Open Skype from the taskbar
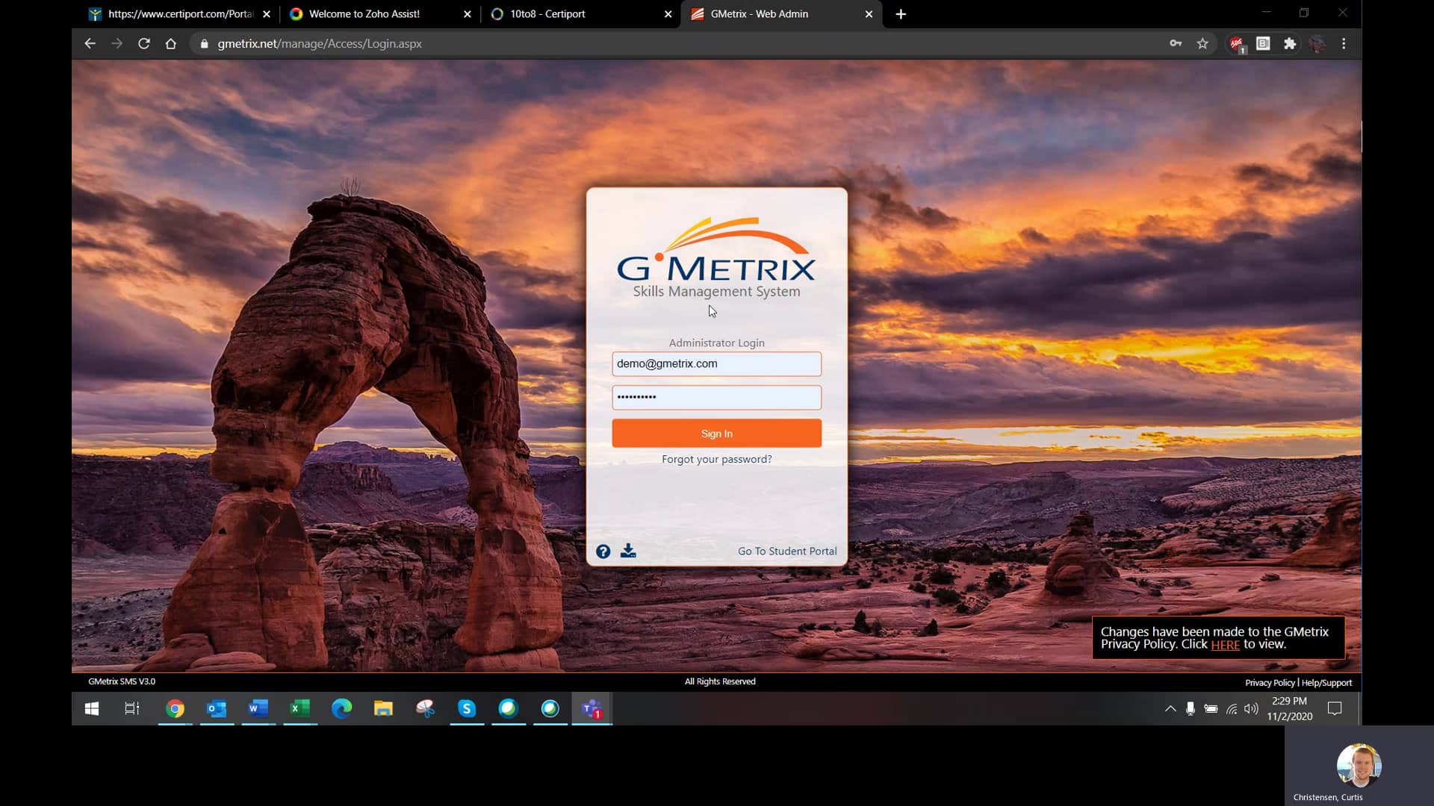The width and height of the screenshot is (1434, 806). pos(467,709)
